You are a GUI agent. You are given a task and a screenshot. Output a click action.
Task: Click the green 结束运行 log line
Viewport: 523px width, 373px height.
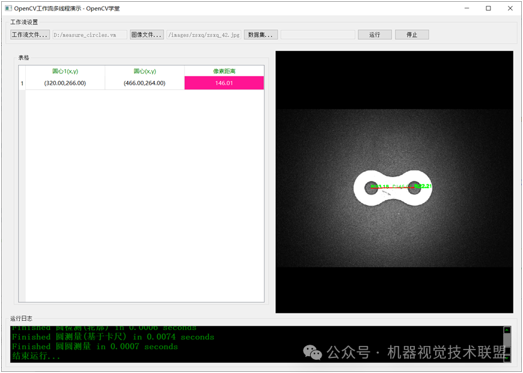(x=36, y=356)
